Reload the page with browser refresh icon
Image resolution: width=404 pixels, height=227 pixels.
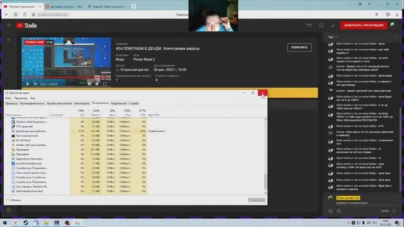point(25,15)
